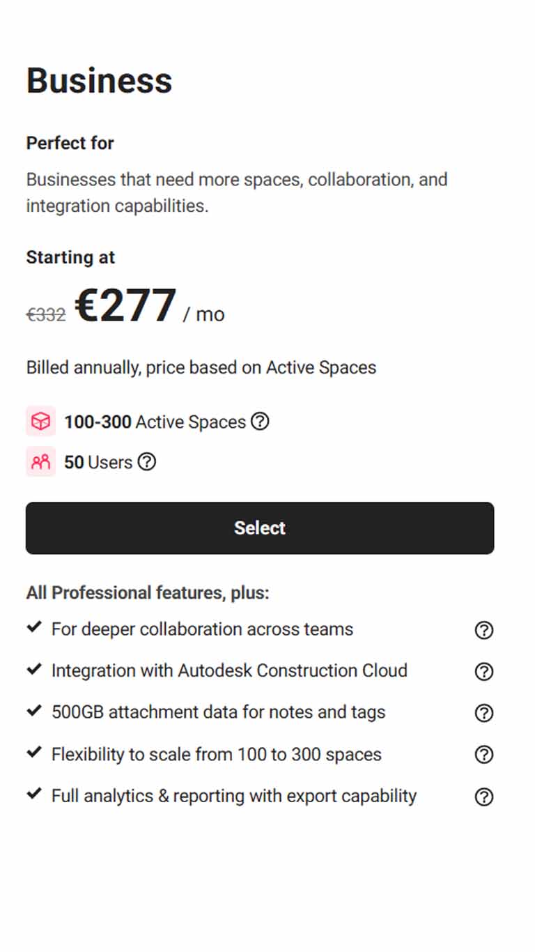Click checkmark beside full analytics & reporting
Screen dimensions: 535x952
(33, 794)
